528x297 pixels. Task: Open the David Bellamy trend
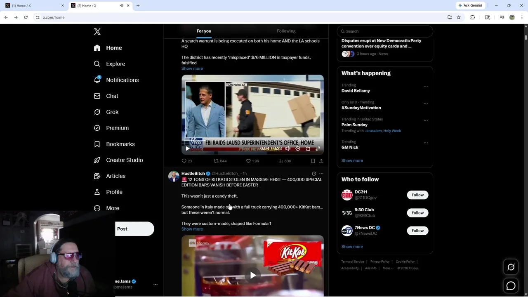coord(356,91)
